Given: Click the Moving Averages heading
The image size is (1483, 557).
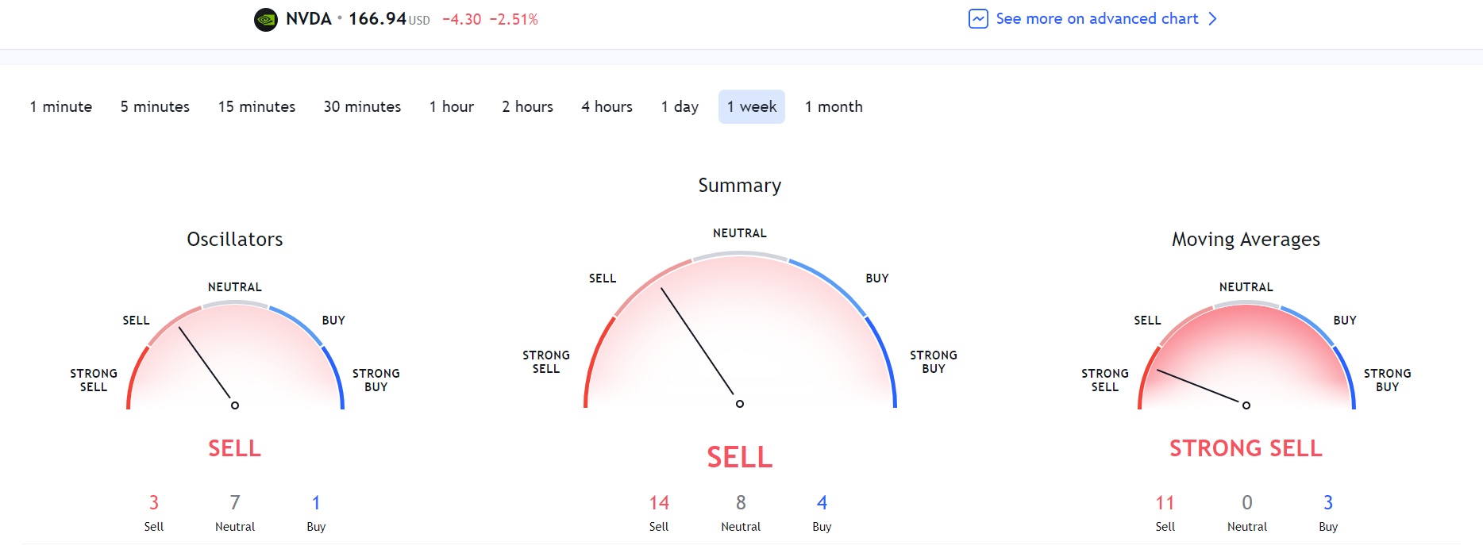Looking at the screenshot, I should tap(1246, 240).
